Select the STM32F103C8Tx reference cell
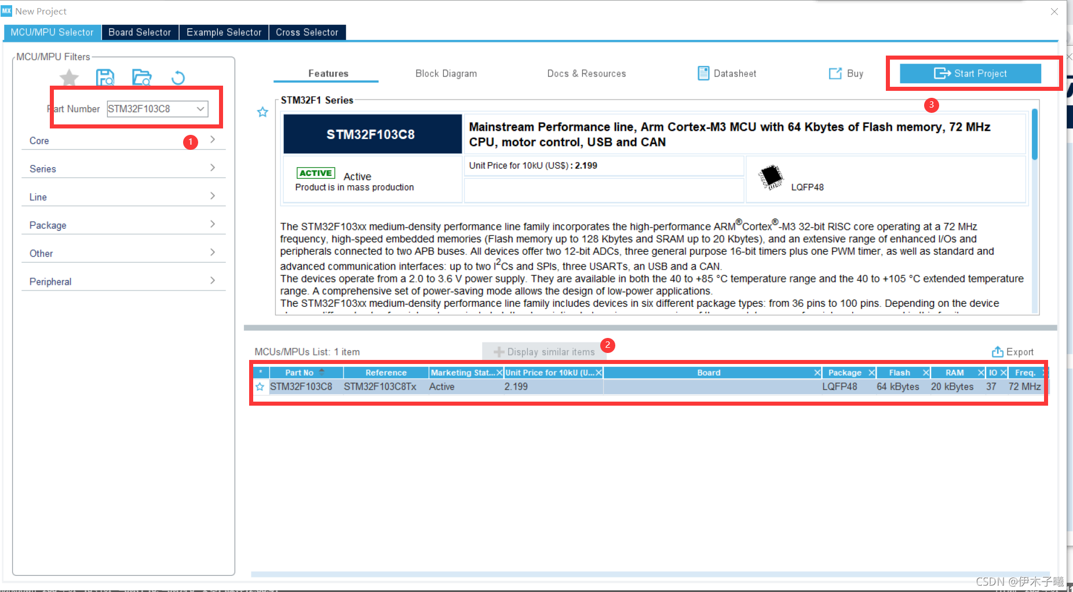The height and width of the screenshot is (592, 1073). pos(380,387)
